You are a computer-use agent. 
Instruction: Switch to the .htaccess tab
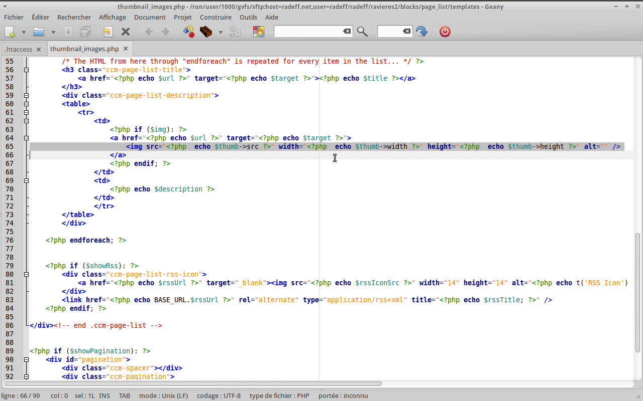pyautogui.click(x=18, y=49)
